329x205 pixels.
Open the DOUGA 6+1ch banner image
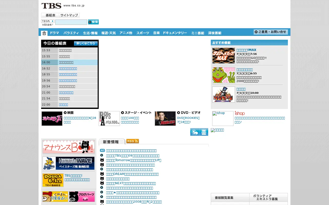pos(53,180)
